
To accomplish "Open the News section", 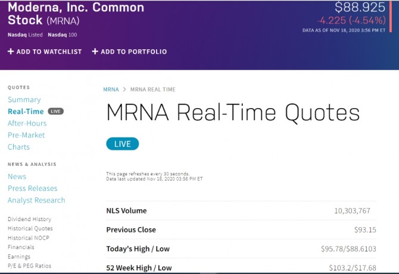I will [x=17, y=177].
